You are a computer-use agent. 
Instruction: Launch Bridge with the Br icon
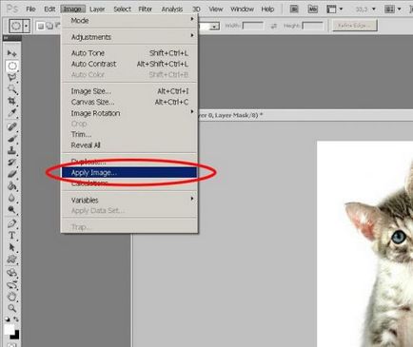(294, 10)
